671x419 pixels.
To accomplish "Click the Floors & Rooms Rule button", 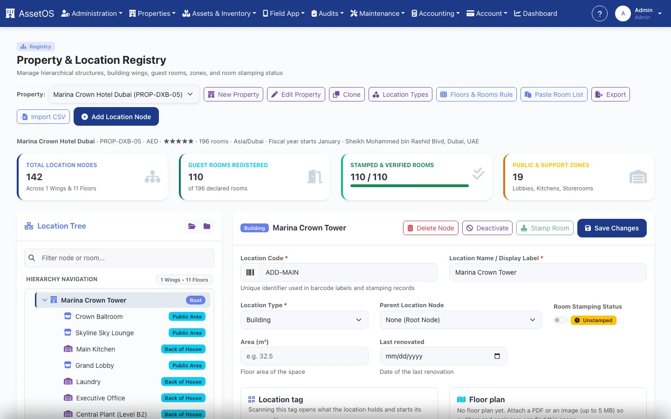I will (x=476, y=95).
